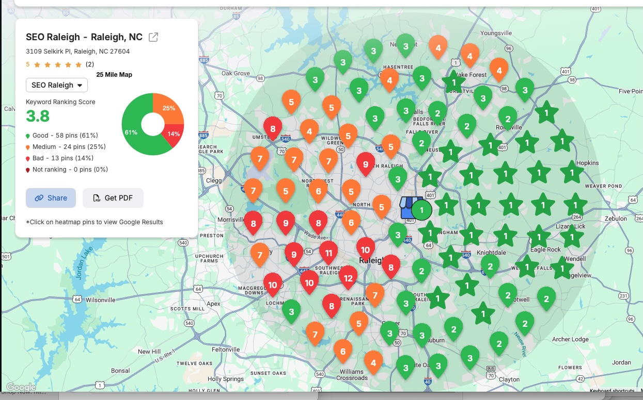643x400 pixels.
Task: Click the 3.8 keyword ranking score
Action: (38, 116)
